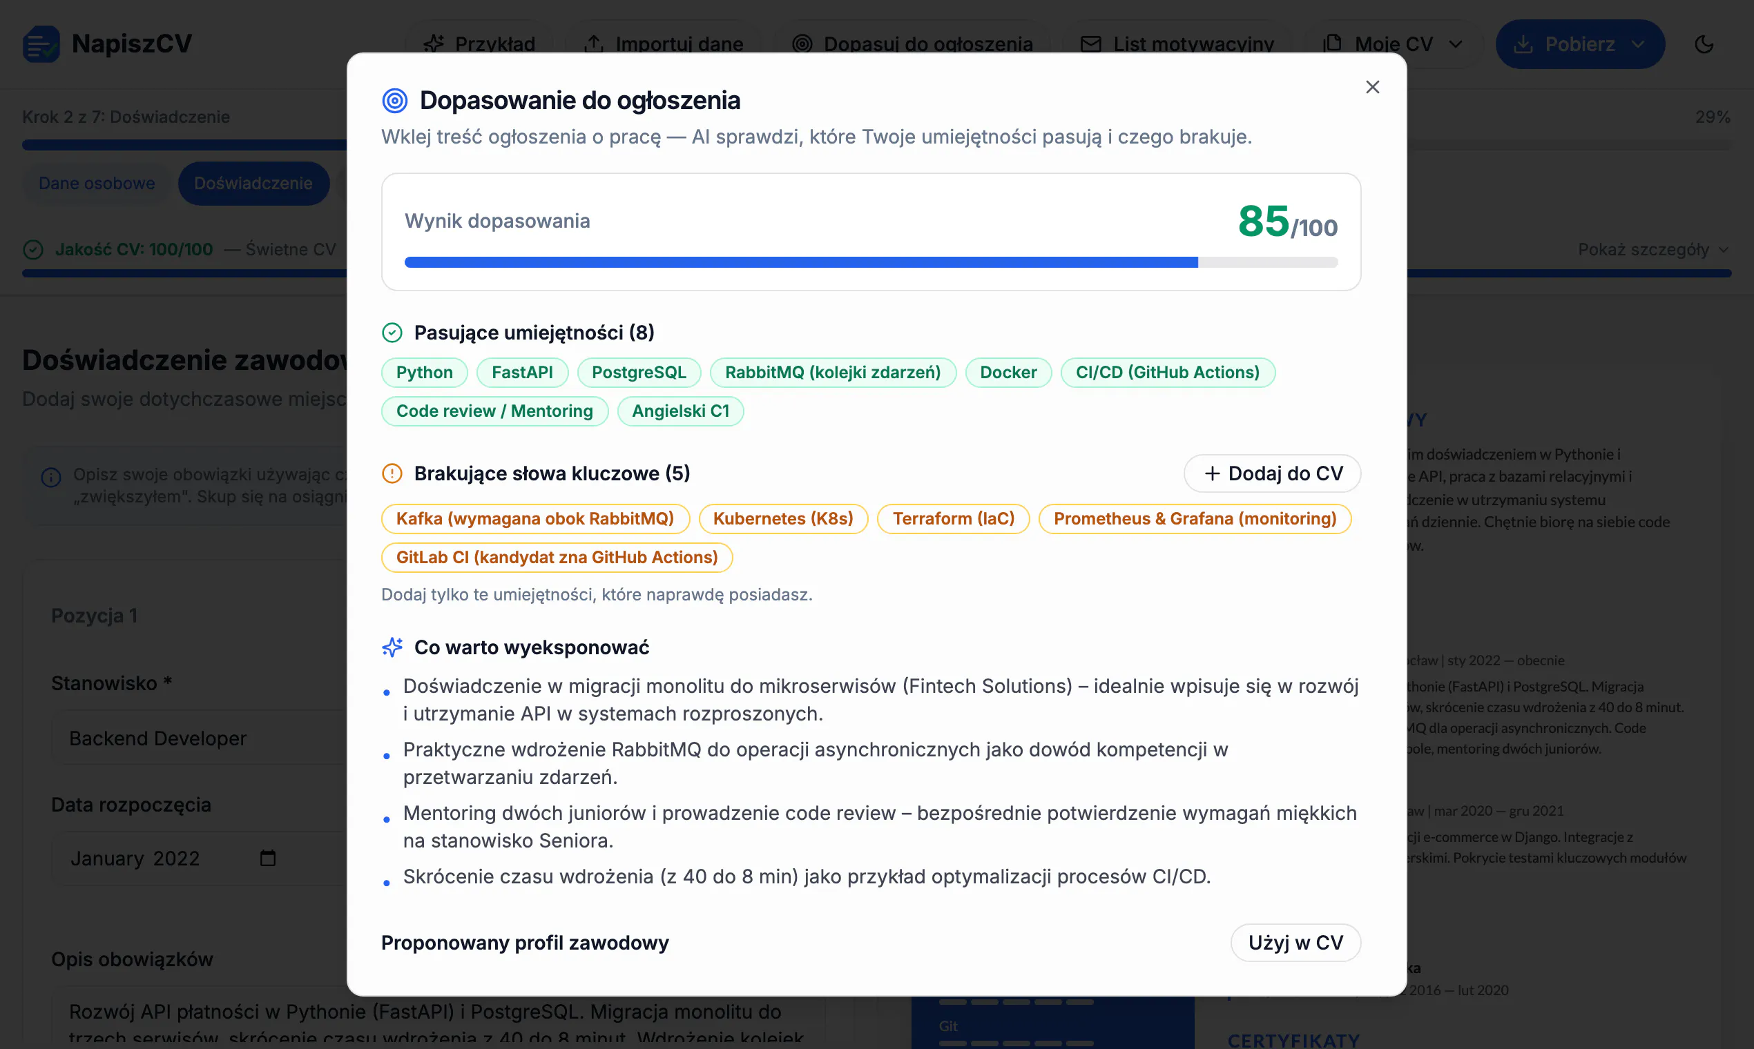Click the target icon beside dialog title
This screenshot has height=1049, width=1754.
coord(395,100)
